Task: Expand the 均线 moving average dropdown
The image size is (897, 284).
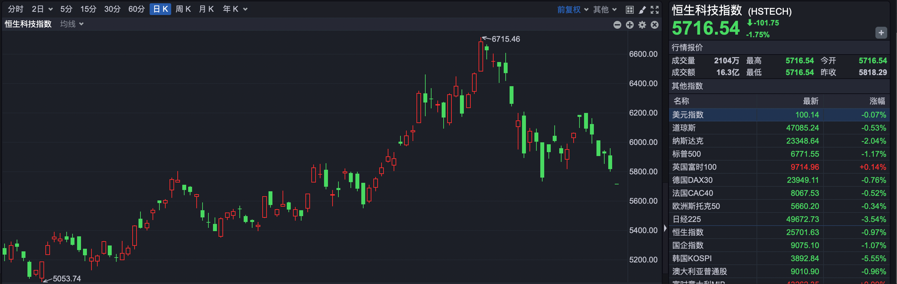Action: click(72, 24)
